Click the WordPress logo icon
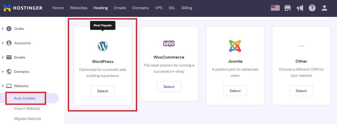Image resolution: width=337 pixels, height=124 pixels. point(103,46)
